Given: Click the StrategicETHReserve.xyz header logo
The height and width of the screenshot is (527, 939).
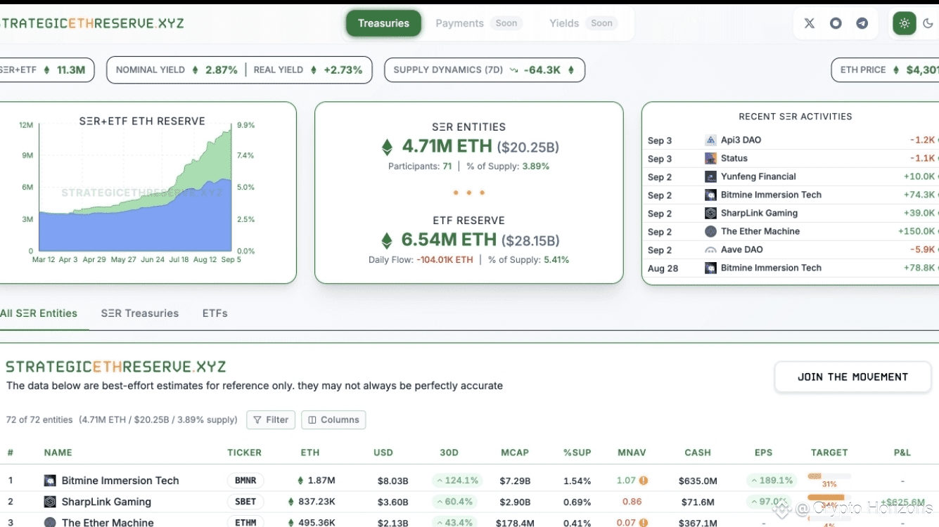Looking at the screenshot, I should [x=92, y=23].
